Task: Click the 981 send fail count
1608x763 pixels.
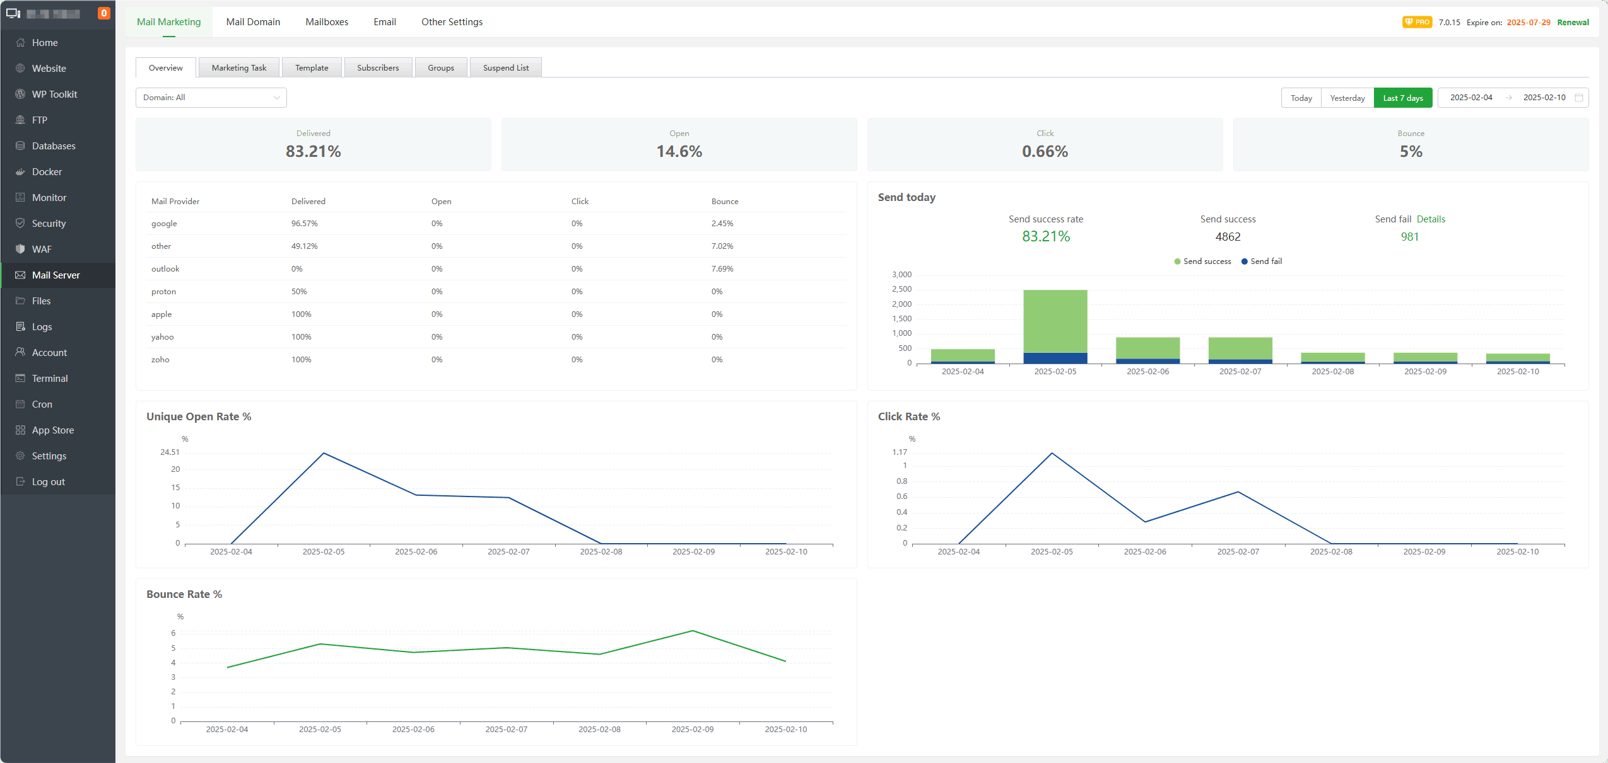Action: coord(1410,237)
